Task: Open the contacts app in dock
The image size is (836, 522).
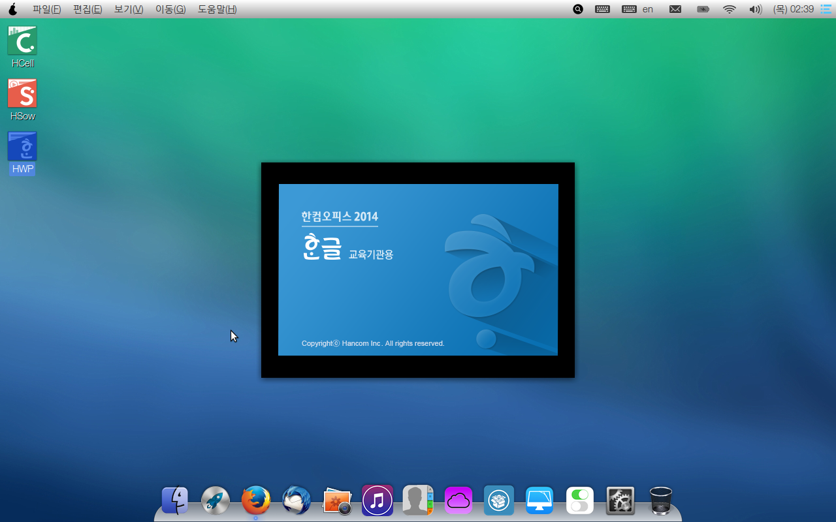Action: (418, 500)
